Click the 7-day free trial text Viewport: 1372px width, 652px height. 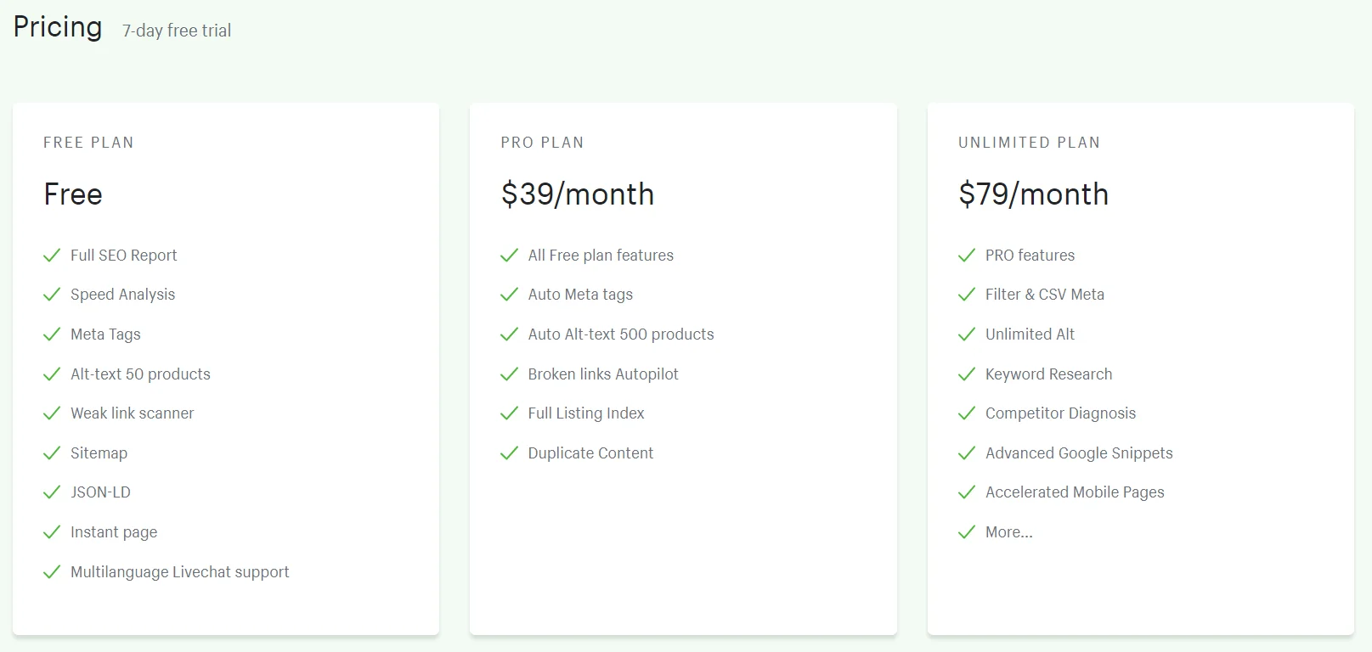point(177,31)
